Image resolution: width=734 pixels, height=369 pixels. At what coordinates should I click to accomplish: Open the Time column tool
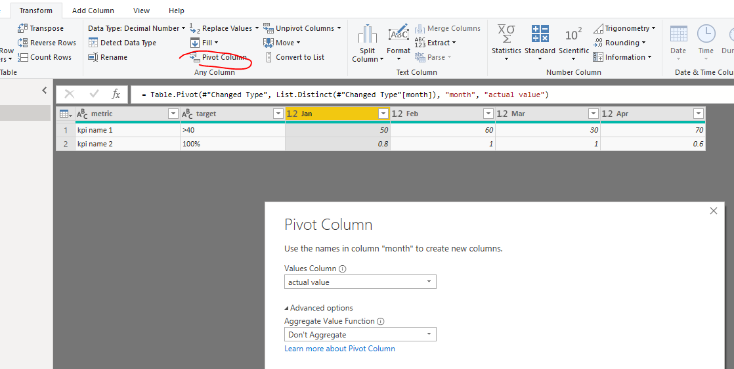(x=706, y=43)
